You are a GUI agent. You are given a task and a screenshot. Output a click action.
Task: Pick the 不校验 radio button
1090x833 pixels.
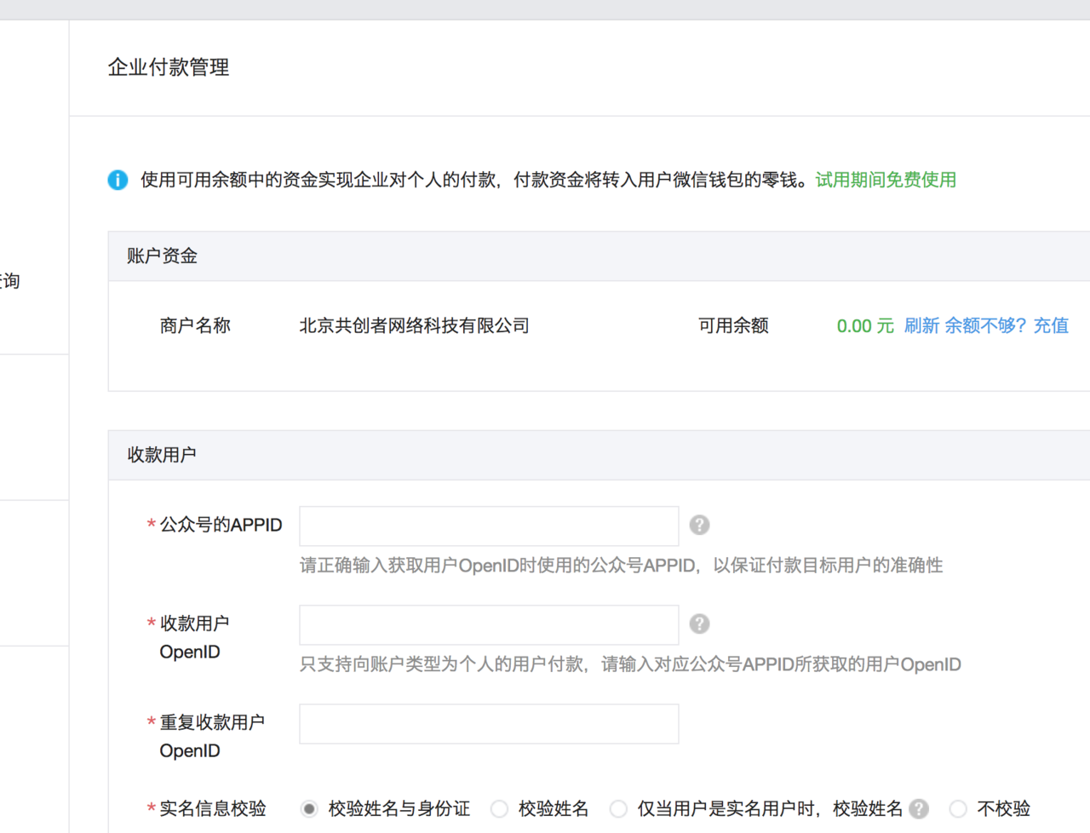coord(958,808)
